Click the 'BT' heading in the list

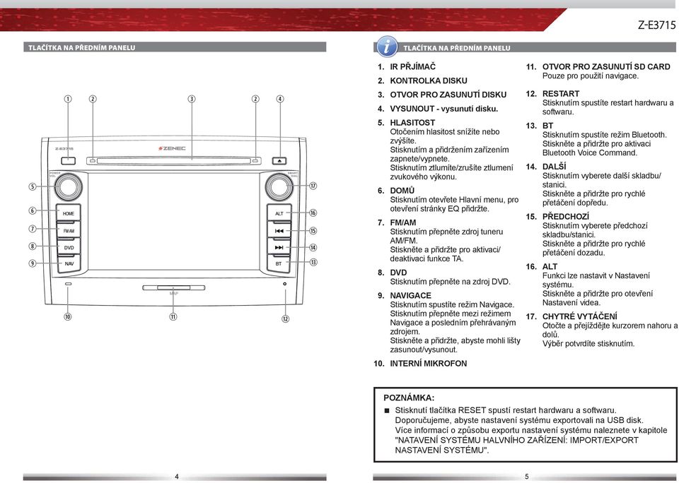[x=547, y=126]
